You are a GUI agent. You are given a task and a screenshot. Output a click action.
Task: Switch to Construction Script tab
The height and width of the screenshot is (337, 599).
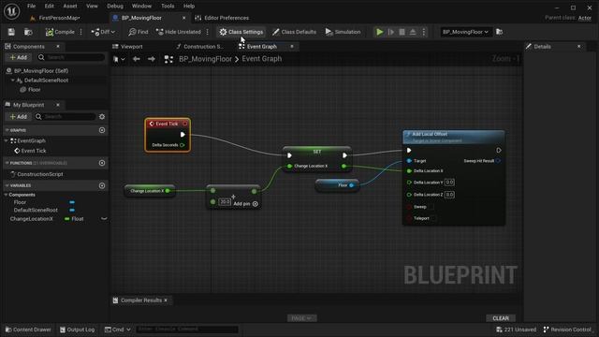[x=200, y=47]
